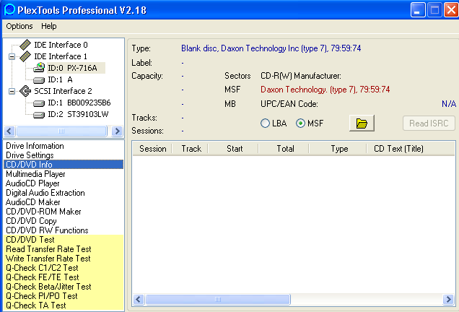459x312 pixels.
Task: Select IDE Interface 1 in the tree
Action: [61, 56]
